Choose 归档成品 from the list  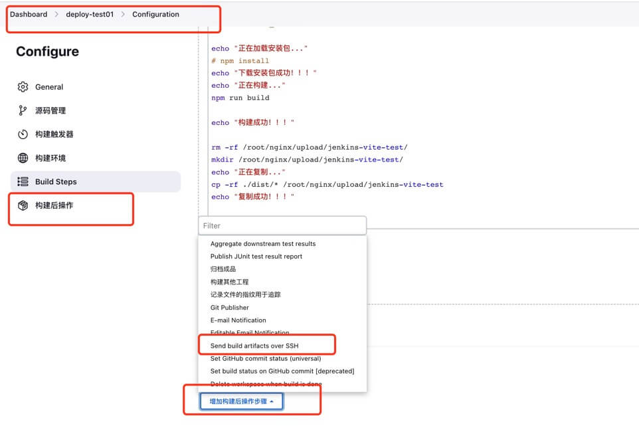point(223,269)
